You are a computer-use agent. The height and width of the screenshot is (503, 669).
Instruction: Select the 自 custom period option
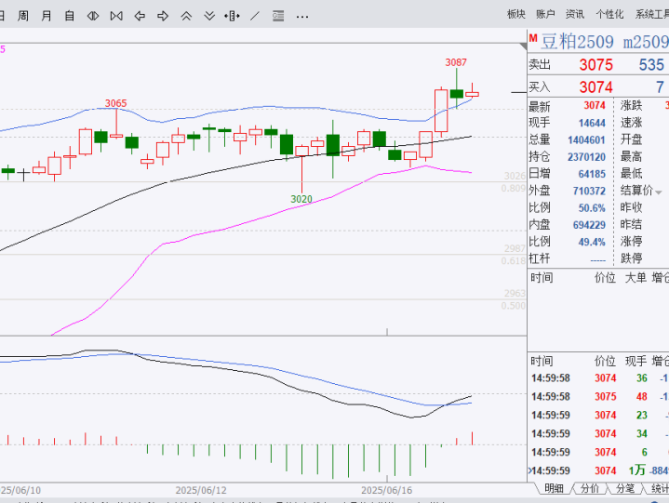[x=70, y=15]
